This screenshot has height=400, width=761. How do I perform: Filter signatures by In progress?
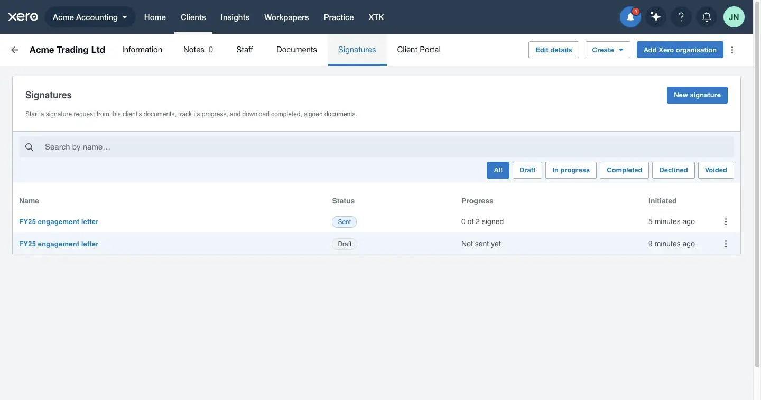[571, 170]
